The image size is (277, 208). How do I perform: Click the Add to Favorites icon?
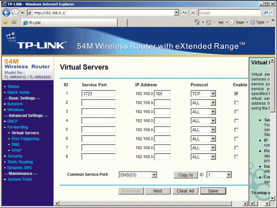pyautogui.click(x=14, y=22)
